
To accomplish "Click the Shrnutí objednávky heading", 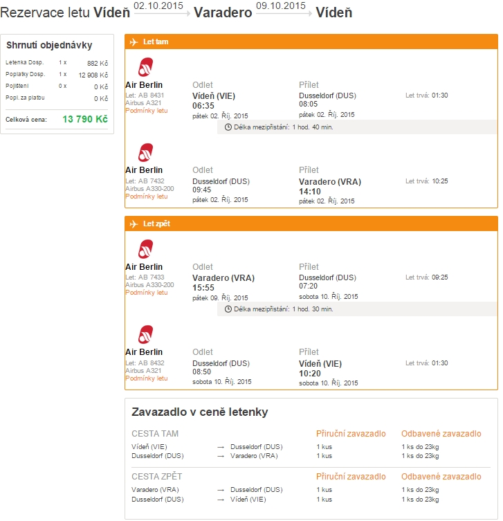I will [49, 45].
